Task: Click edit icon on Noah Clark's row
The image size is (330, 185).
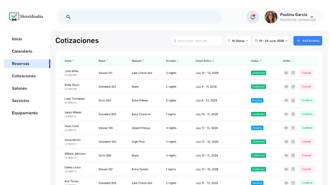Action: point(293,128)
